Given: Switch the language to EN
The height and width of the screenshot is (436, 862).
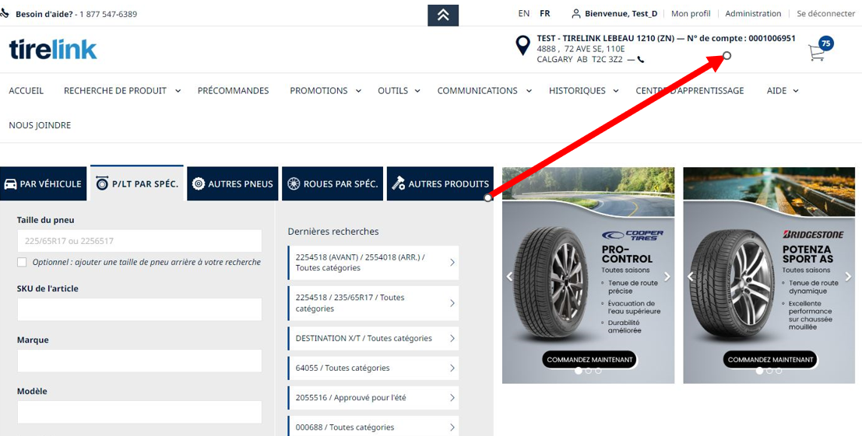Looking at the screenshot, I should pos(524,14).
